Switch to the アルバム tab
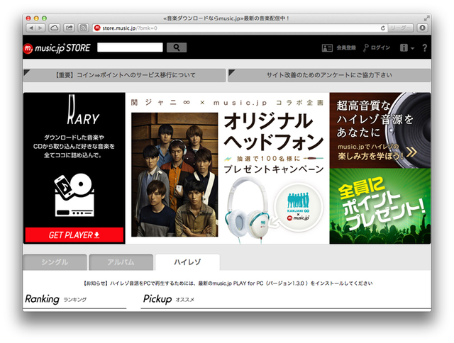This screenshot has width=454, height=343. pos(121,262)
